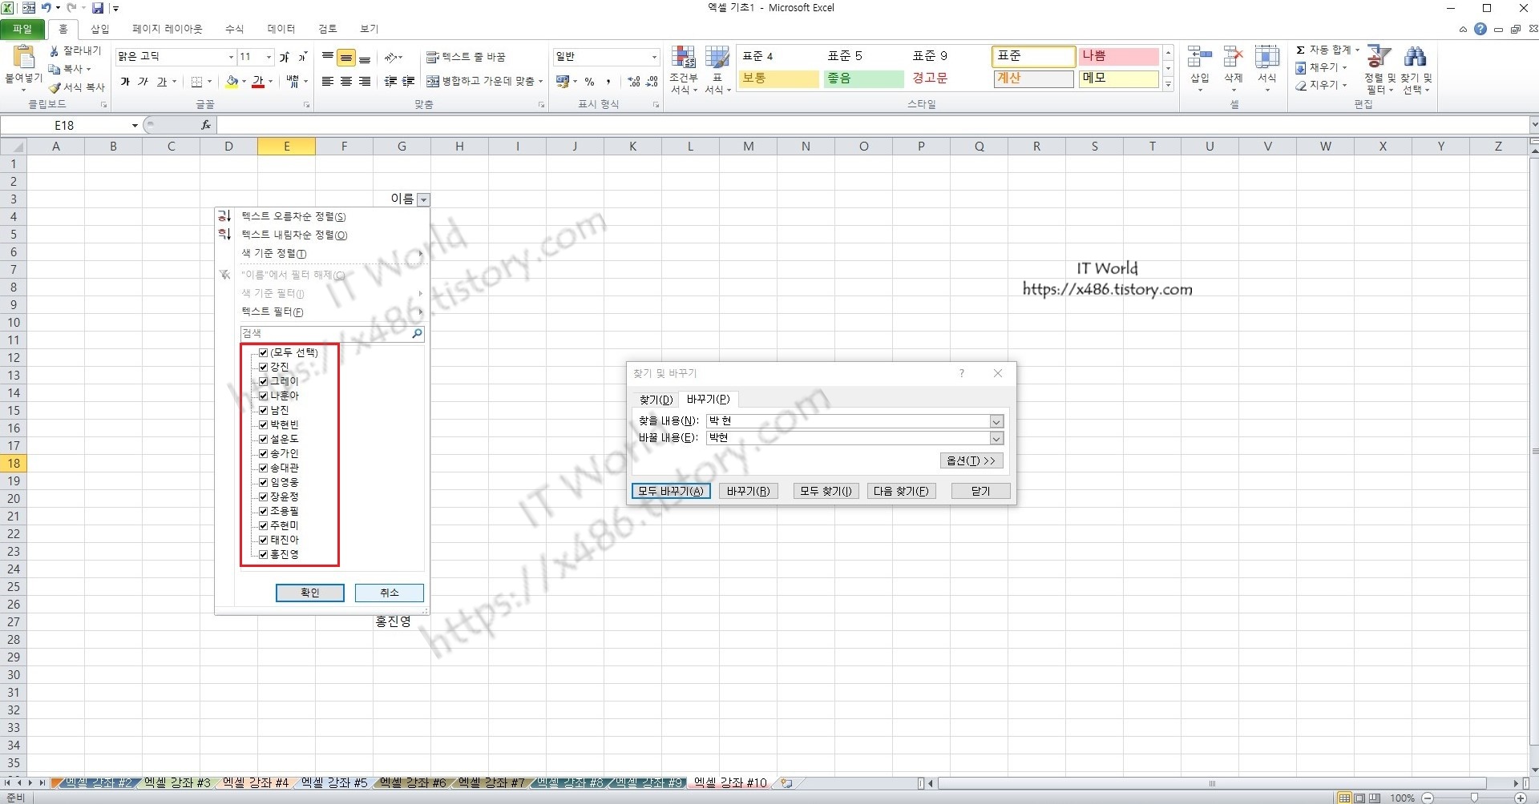Click the Help question mark icon in ribbon
The height and width of the screenshot is (804, 1539).
pyautogui.click(x=1480, y=29)
